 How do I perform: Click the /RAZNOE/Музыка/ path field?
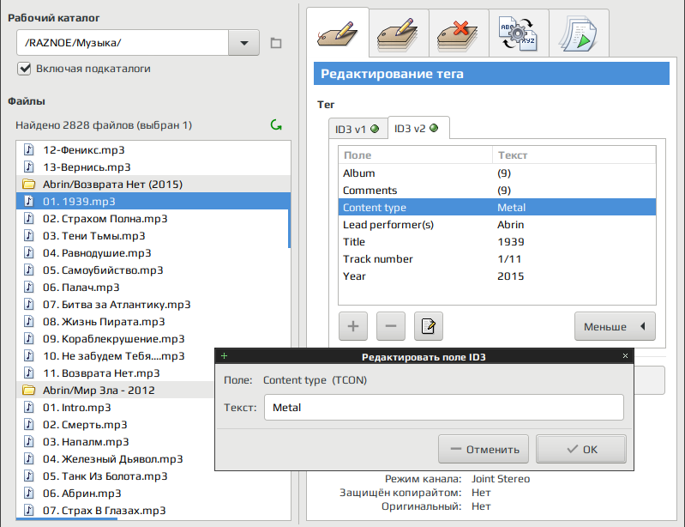click(123, 43)
